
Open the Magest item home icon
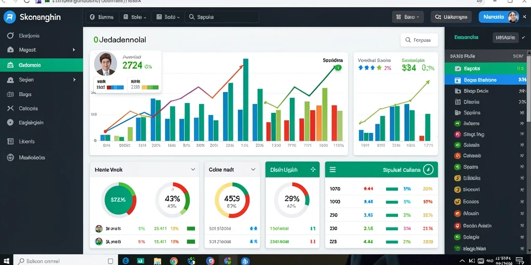(10, 50)
